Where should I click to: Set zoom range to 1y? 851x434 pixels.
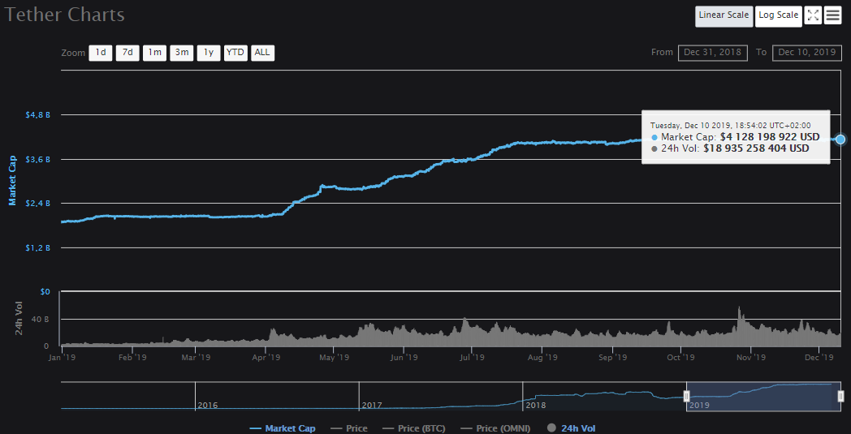point(209,53)
